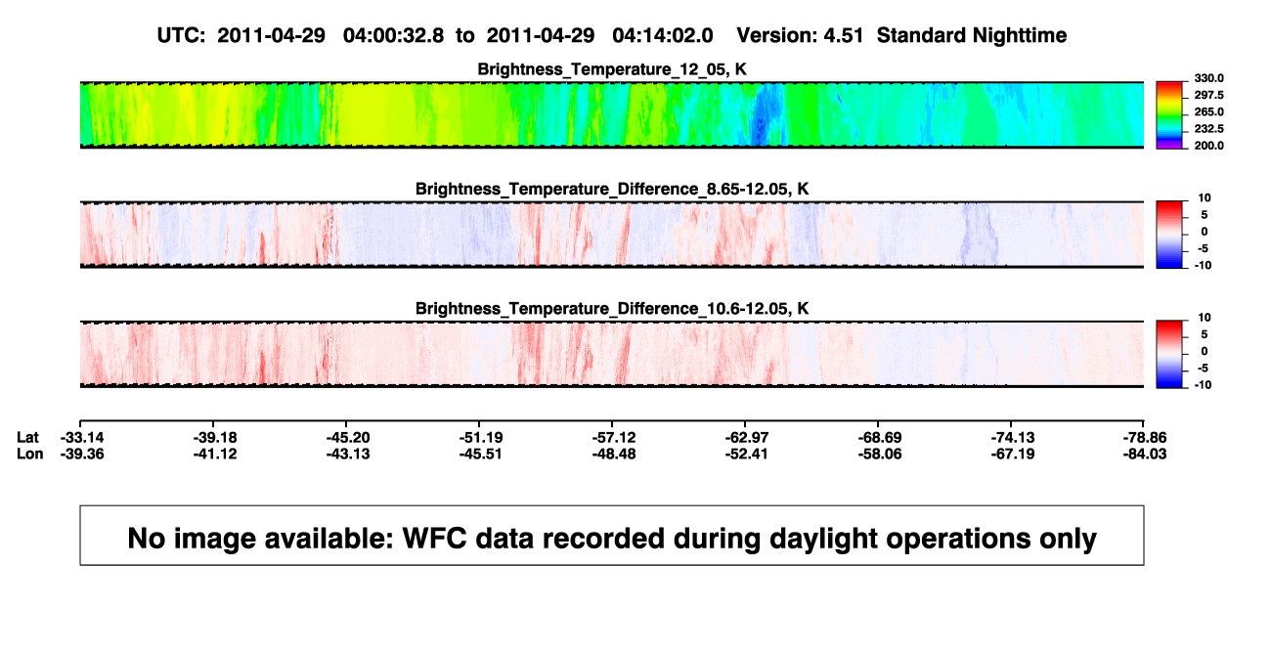Click longitude value -48.48
Screen dimensions: 1271x652
[x=612, y=454]
